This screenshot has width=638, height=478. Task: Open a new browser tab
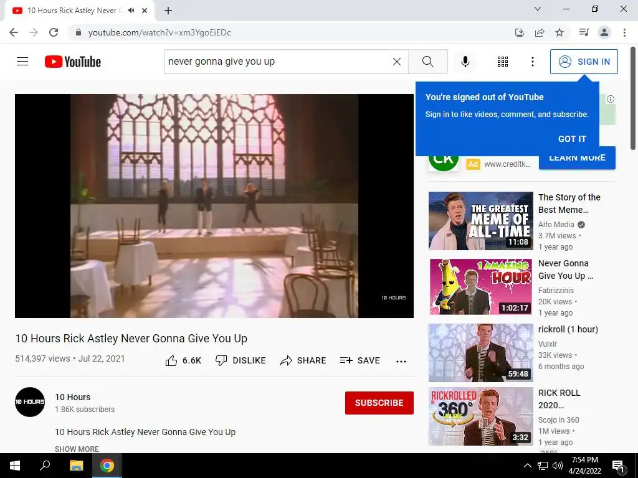click(x=168, y=11)
